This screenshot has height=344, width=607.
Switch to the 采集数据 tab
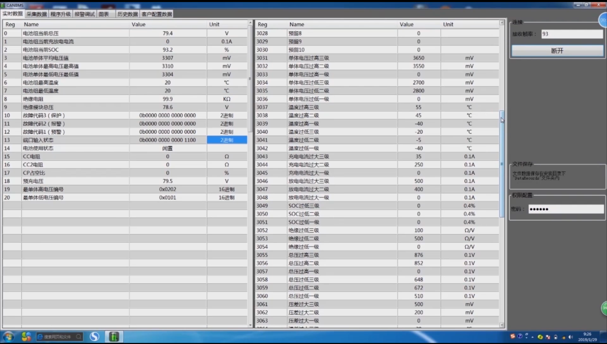click(x=36, y=14)
